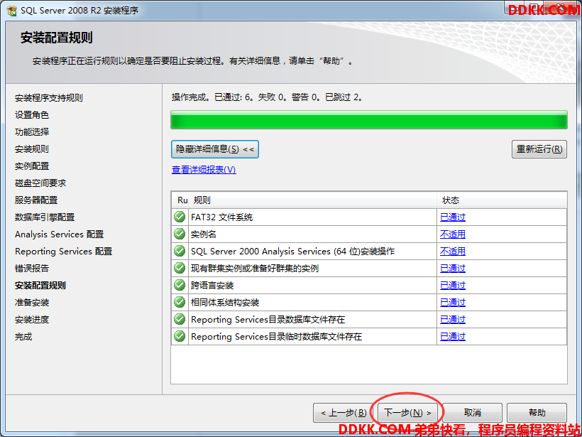Click green check icon beside 相同体系结构安装
Image resolution: width=582 pixels, height=437 pixels.
click(x=180, y=302)
